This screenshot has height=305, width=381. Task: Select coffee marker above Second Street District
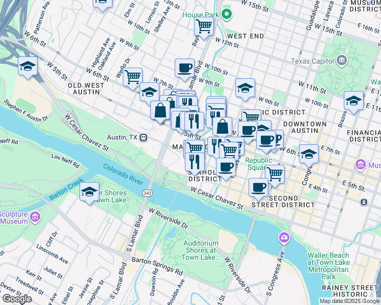tap(259, 188)
